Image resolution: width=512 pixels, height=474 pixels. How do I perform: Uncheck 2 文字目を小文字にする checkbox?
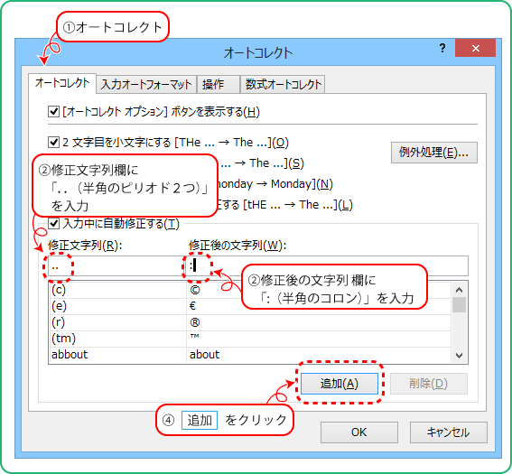(53, 143)
